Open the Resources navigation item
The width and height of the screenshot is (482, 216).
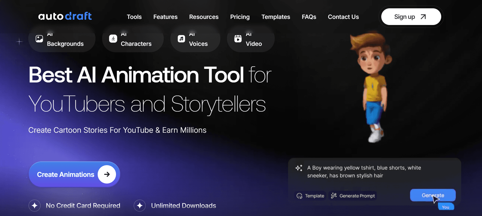[x=204, y=17]
